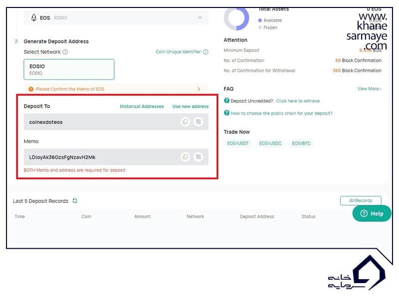Click View More in FAQ

coord(369,89)
